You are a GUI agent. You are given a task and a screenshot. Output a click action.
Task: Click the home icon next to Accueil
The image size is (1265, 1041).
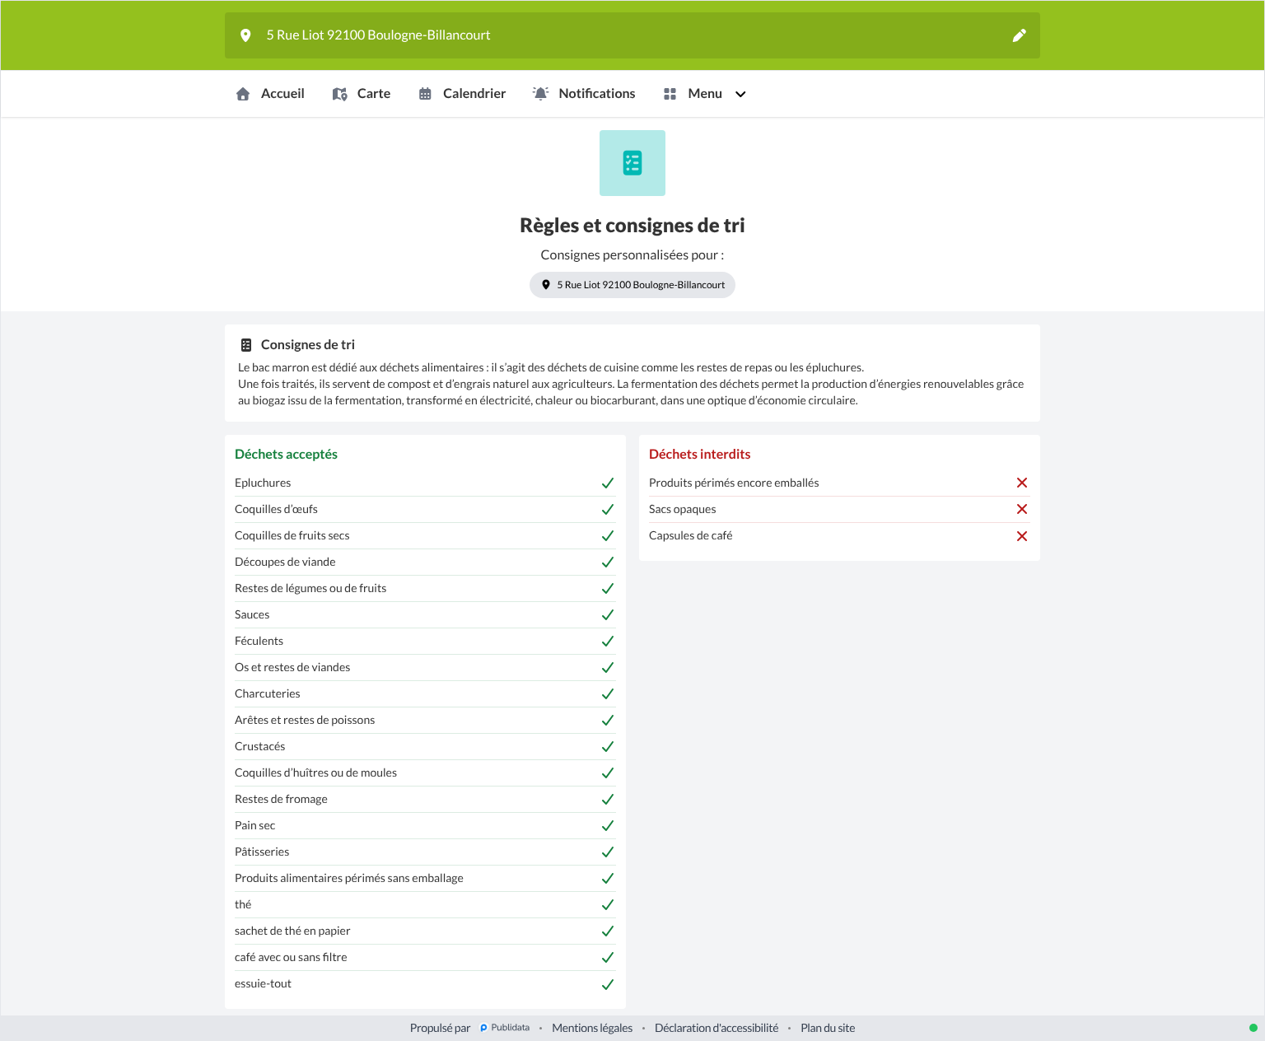pos(243,94)
